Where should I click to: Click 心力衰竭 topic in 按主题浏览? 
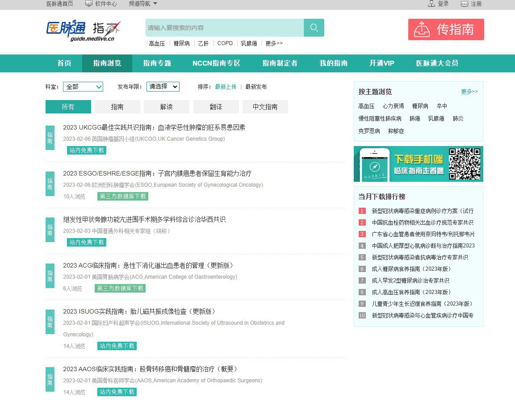coord(393,106)
